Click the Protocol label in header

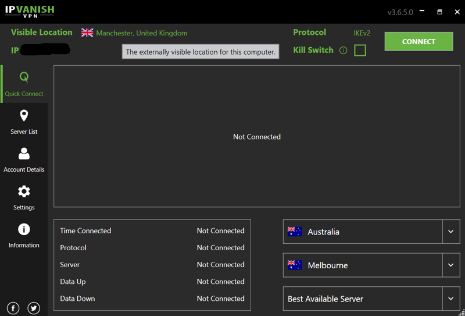click(x=310, y=33)
